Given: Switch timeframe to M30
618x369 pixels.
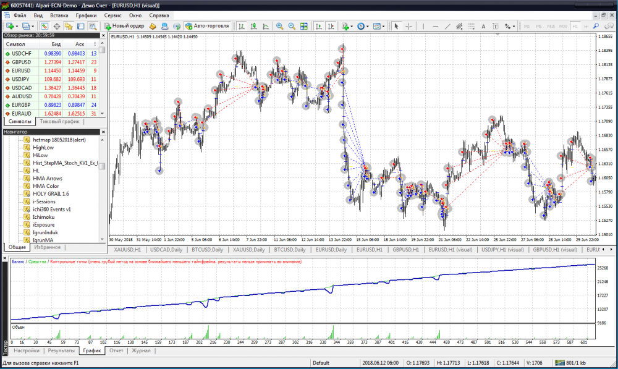Looking at the screenshot, I should [x=563, y=26].
